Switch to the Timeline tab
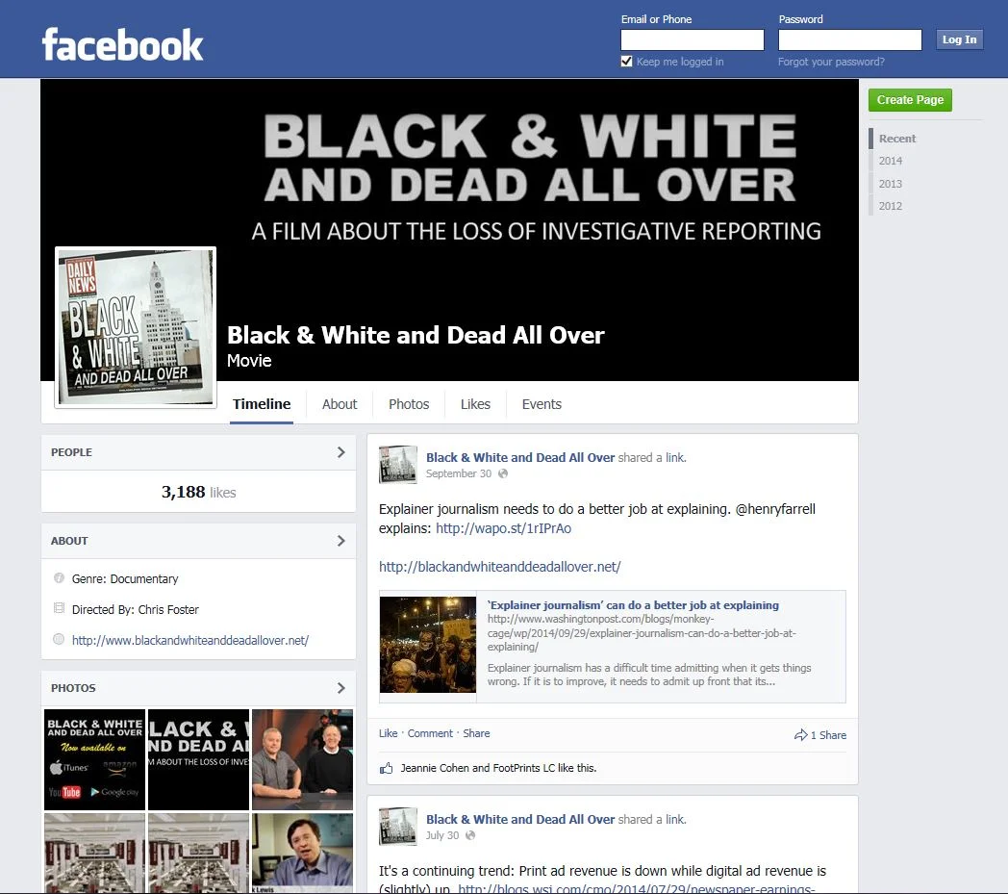Screen dimensions: 1008x894 coord(262,404)
